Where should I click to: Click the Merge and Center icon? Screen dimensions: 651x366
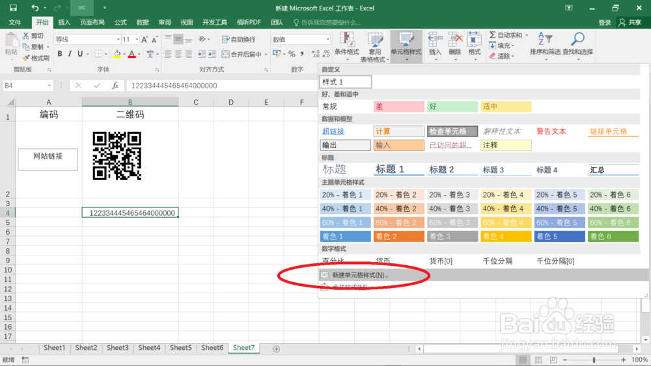coord(225,54)
